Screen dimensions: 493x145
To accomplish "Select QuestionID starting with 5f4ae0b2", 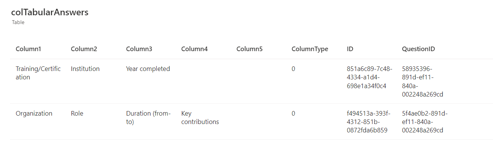I will 425,122.
